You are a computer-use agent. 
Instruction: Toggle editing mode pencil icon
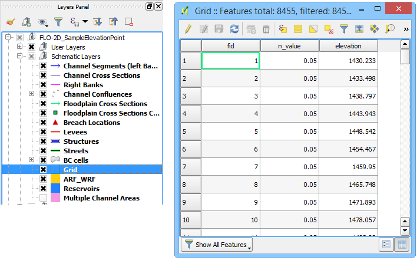point(188,28)
